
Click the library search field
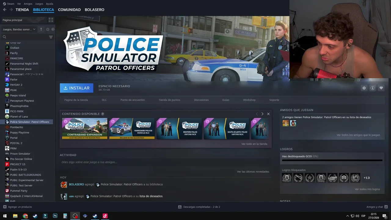pyautogui.click(x=26, y=37)
